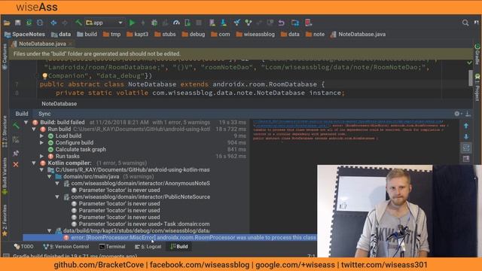Toggle Pin Tab icon in Build sidebar
Screen dimensions: 482x271
click(16, 153)
